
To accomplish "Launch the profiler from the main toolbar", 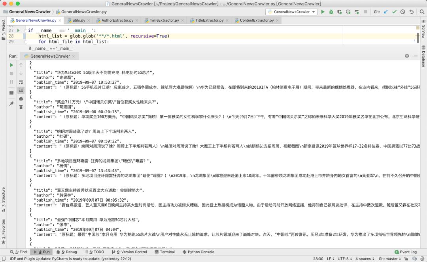I will (348, 12).
